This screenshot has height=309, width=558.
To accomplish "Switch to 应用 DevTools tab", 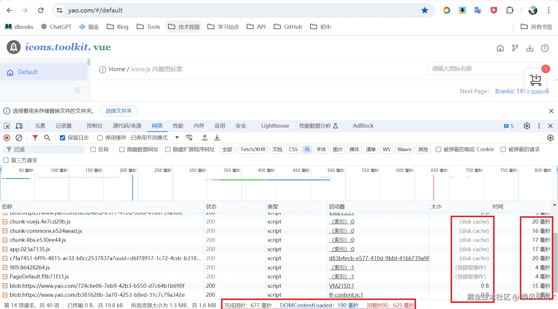I will [220, 126].
